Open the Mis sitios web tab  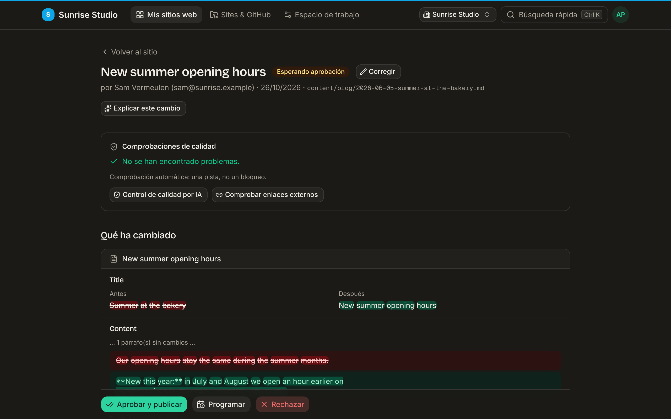[x=166, y=15]
